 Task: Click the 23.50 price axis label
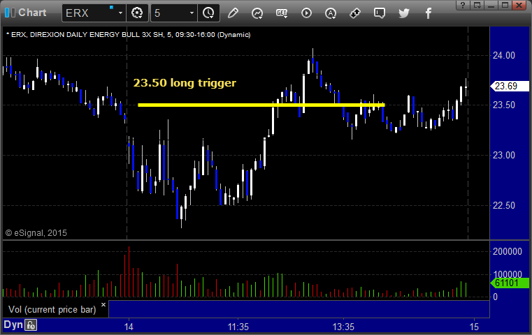(x=504, y=105)
